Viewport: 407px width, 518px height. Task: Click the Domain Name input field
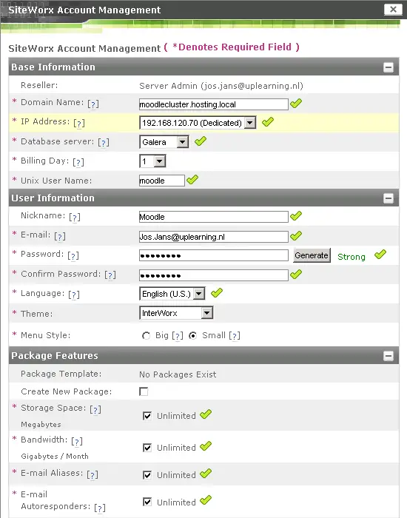pos(213,104)
